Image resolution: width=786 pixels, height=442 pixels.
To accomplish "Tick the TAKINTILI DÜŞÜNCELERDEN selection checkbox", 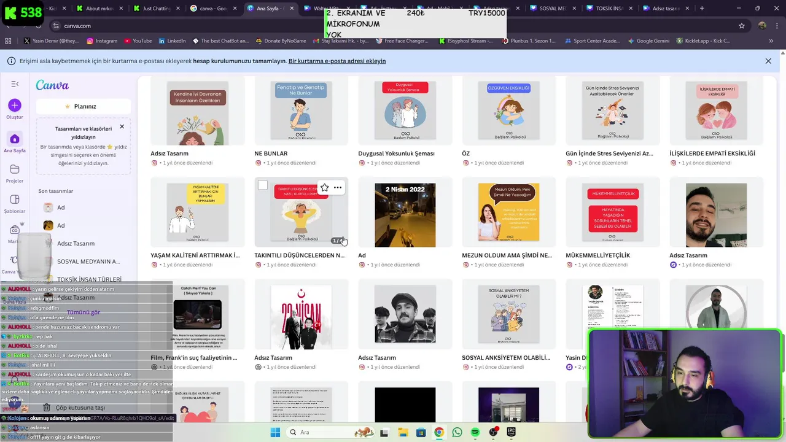I will pos(263,185).
